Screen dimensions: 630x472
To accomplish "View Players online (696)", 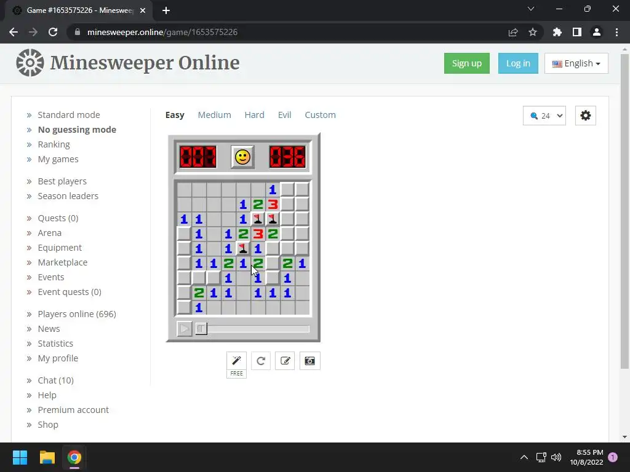I will point(77,314).
